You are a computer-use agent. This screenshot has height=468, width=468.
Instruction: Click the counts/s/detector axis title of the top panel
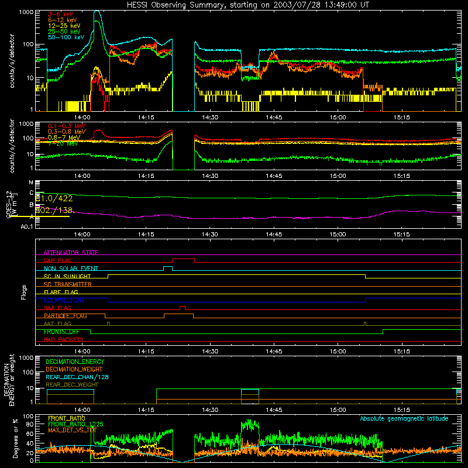point(12,61)
